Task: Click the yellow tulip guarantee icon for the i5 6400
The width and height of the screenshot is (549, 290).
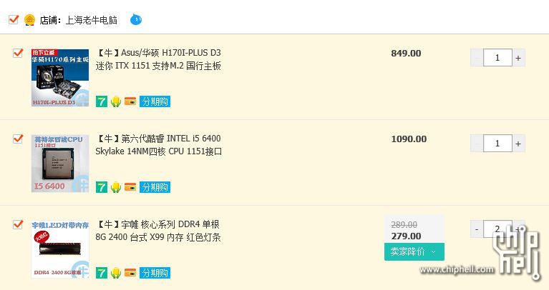Action: (x=116, y=187)
